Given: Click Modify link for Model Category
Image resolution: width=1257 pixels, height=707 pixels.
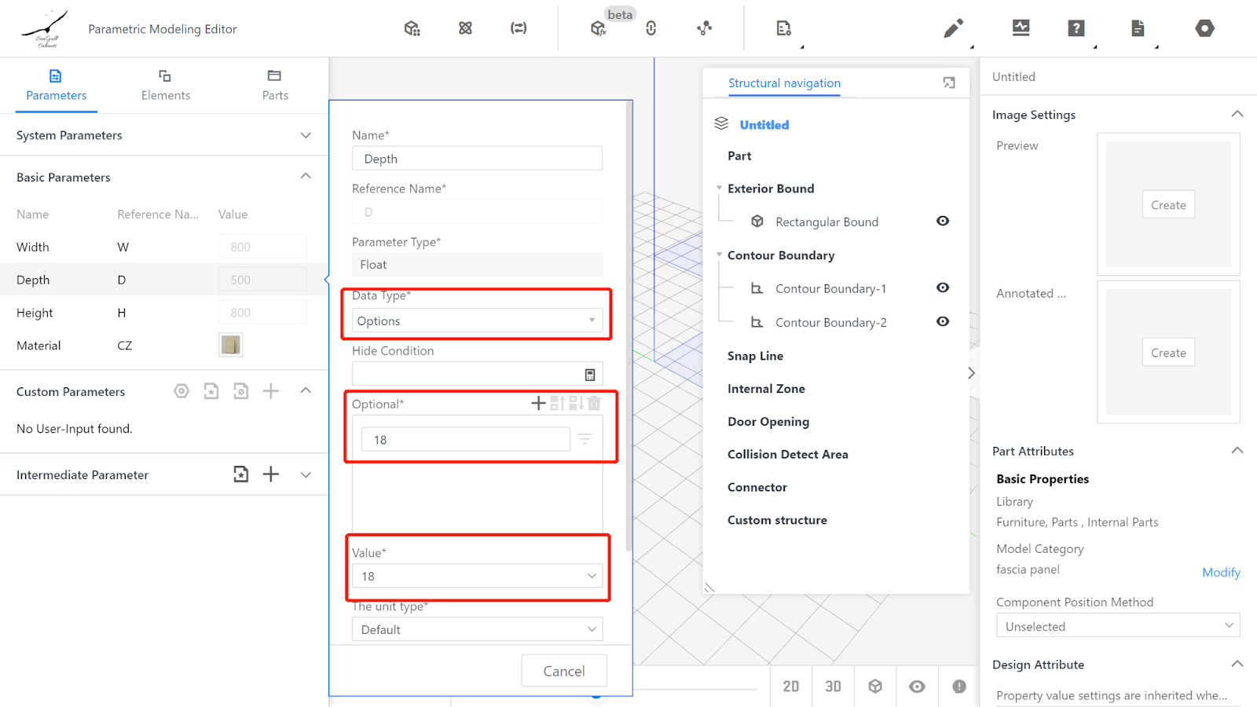Looking at the screenshot, I should pos(1221,573).
